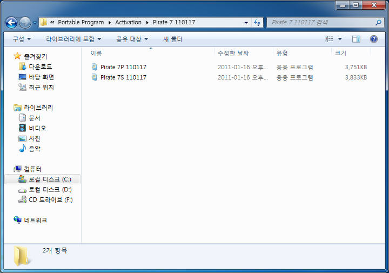
Task: Sort by the 크기 column header
Action: [340, 53]
